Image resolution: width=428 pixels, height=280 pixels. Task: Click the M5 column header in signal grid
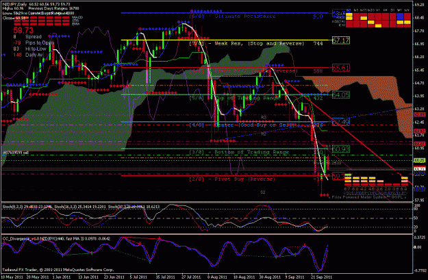(356, 10)
